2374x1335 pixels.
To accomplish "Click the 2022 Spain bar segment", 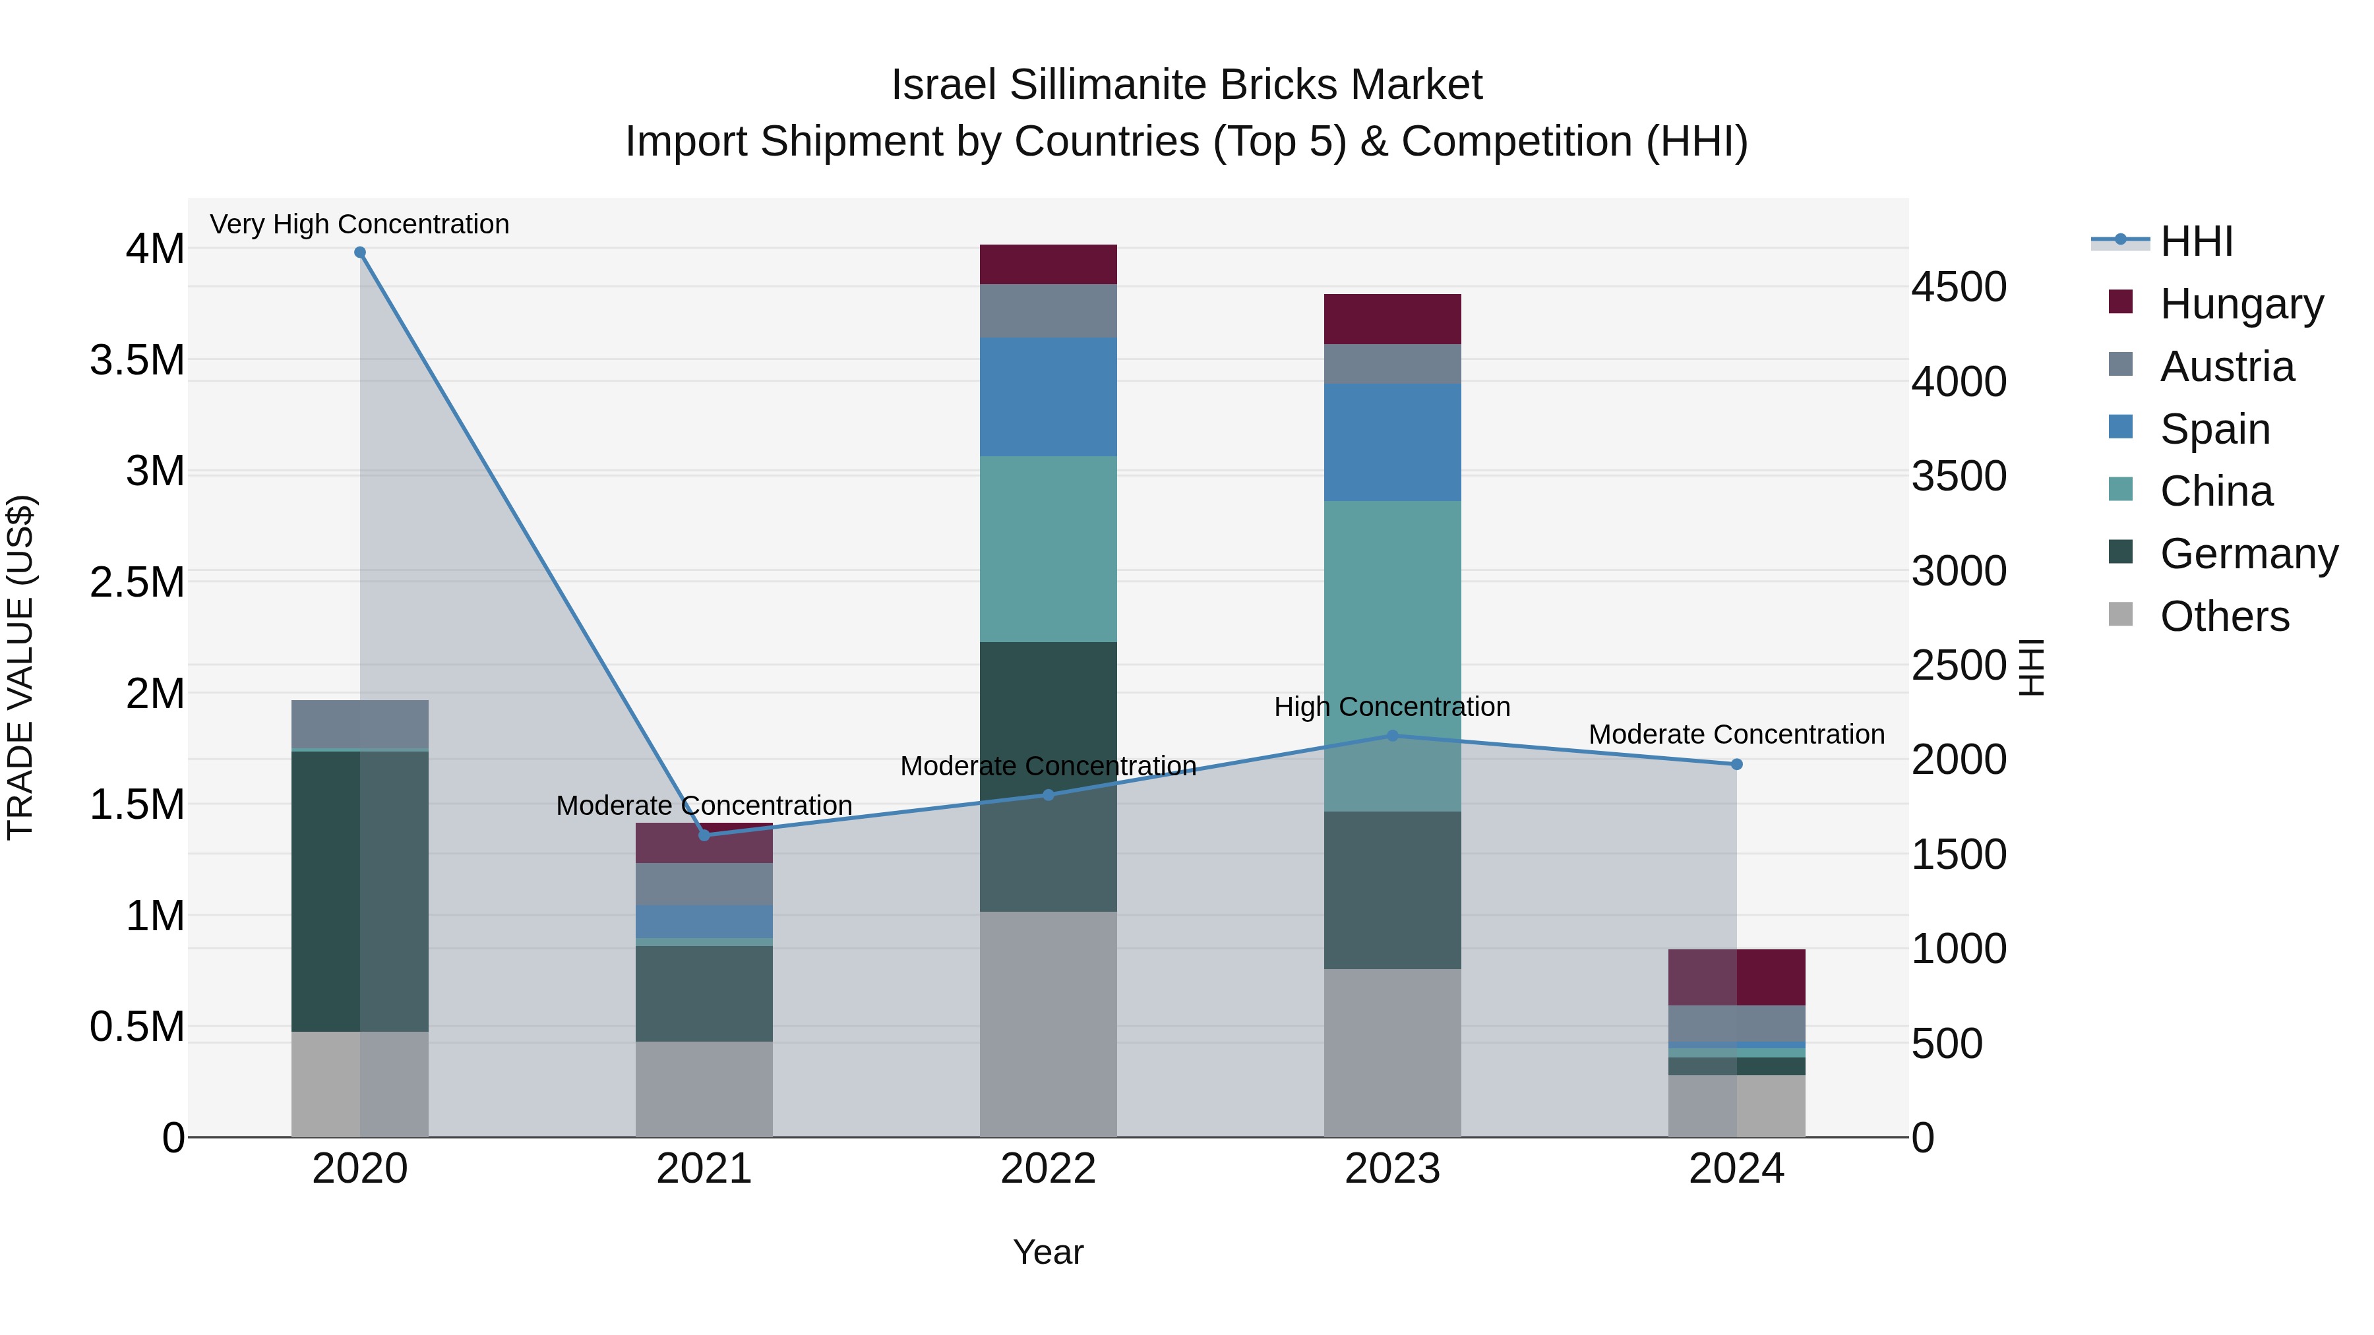I will tap(1048, 397).
